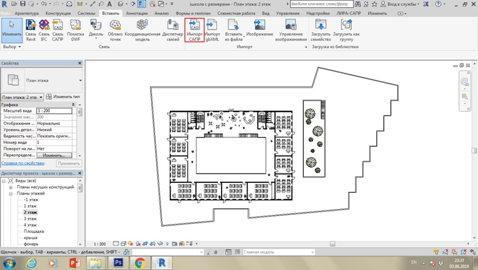The height and width of the screenshot is (270, 478).
Task: Open the Аннотации ribbon tab
Action: tap(137, 14)
